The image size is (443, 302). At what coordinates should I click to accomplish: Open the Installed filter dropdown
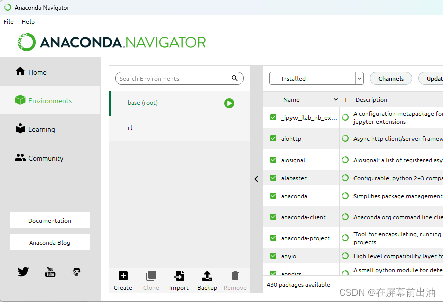click(x=316, y=78)
